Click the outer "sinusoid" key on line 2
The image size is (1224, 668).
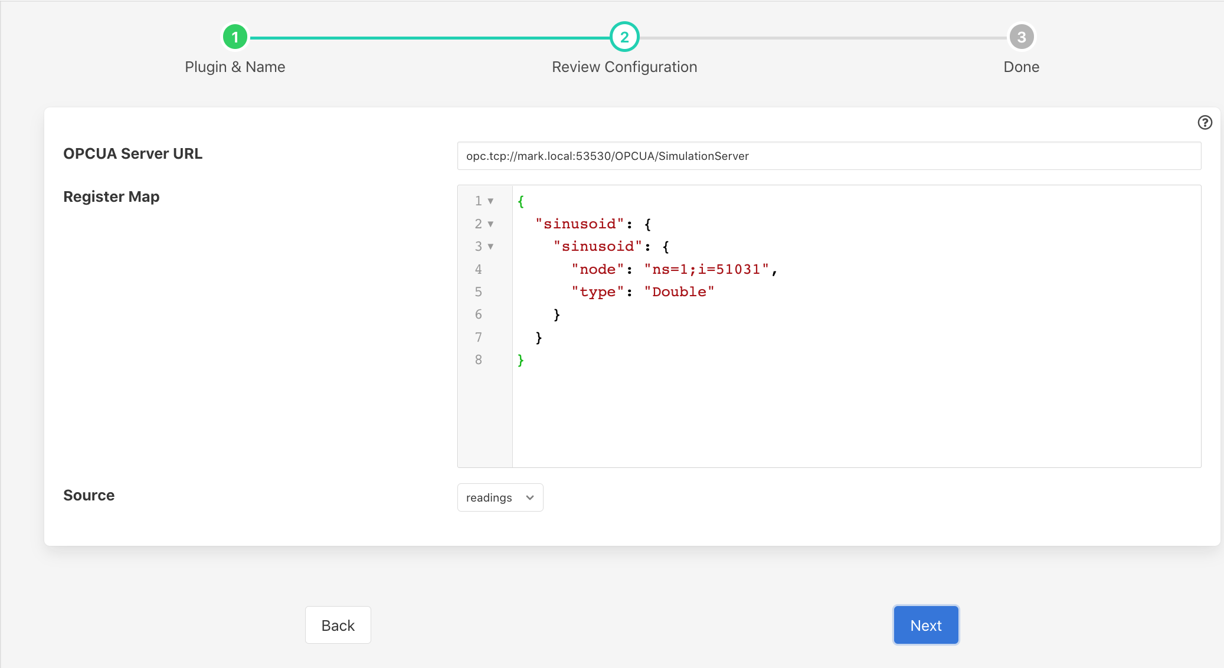[x=580, y=224]
